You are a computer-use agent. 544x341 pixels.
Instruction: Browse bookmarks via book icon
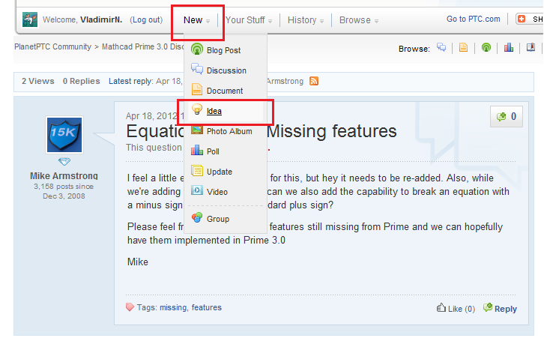point(531,47)
